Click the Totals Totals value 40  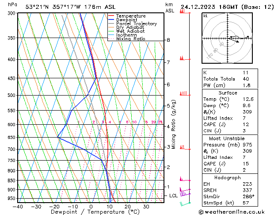tap(246, 79)
